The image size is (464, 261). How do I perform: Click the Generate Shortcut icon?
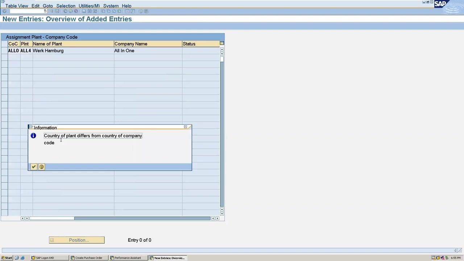tap(133, 11)
